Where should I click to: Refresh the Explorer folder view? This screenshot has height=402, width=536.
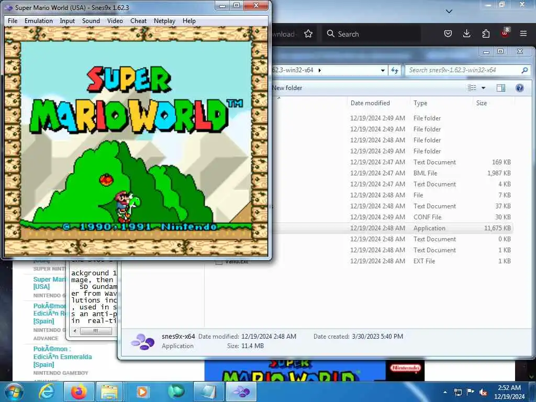pyautogui.click(x=395, y=71)
